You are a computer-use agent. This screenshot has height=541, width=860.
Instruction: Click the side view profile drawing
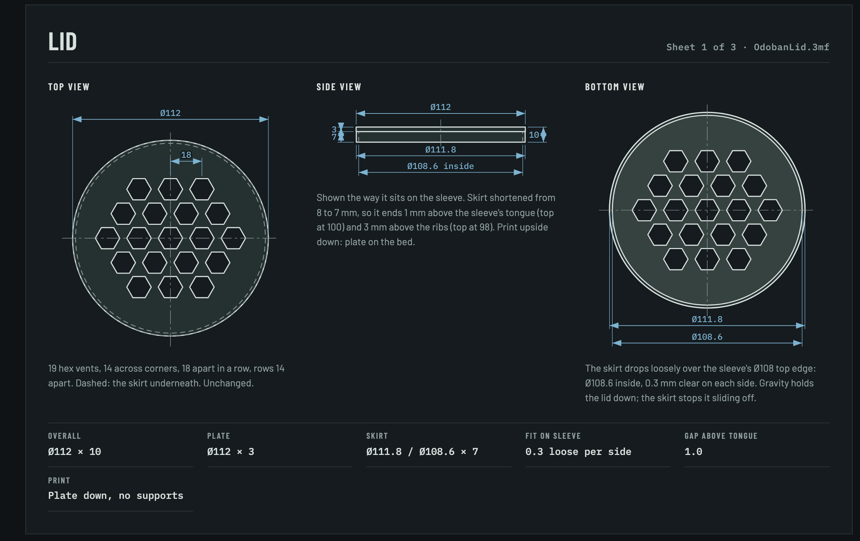click(x=440, y=135)
